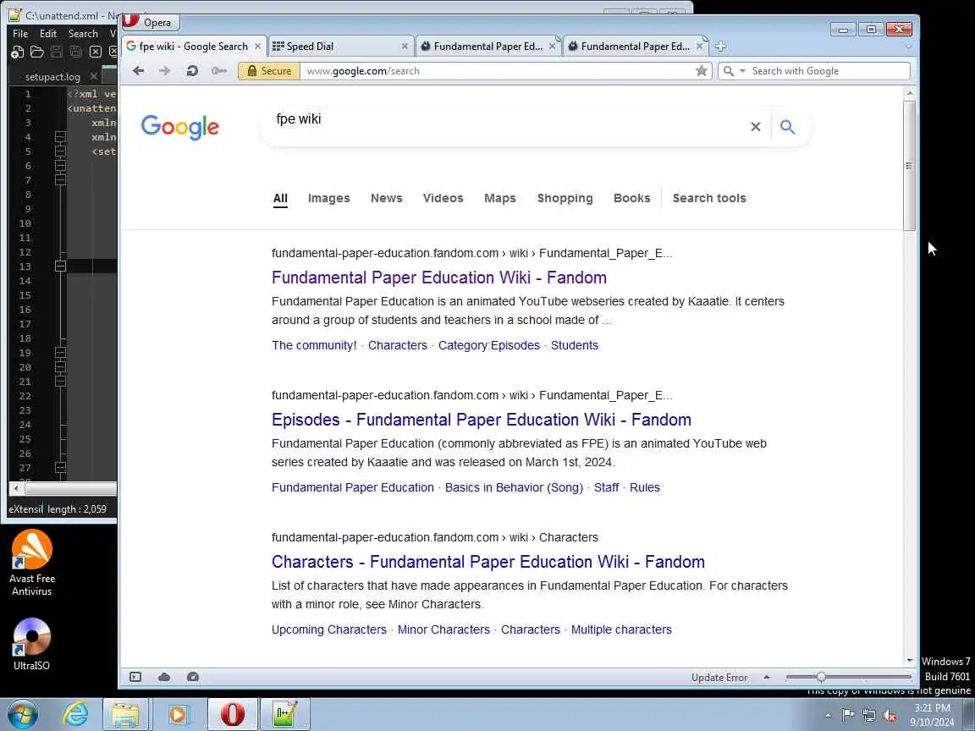975x731 pixels.
Task: Open Minor Characters sitelink
Action: [443, 629]
